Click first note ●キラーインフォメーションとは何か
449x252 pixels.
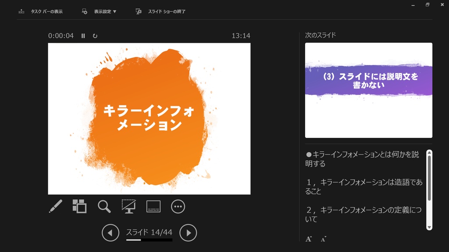point(362,159)
